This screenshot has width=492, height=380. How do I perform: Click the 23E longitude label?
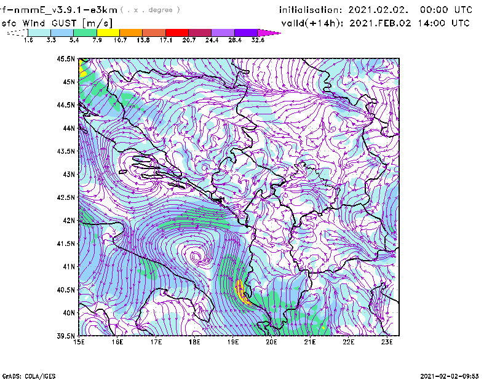pos(387,342)
